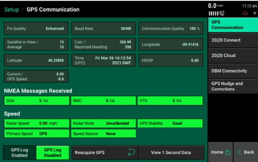Click the Radar State Uncalibrated field

tap(103, 123)
